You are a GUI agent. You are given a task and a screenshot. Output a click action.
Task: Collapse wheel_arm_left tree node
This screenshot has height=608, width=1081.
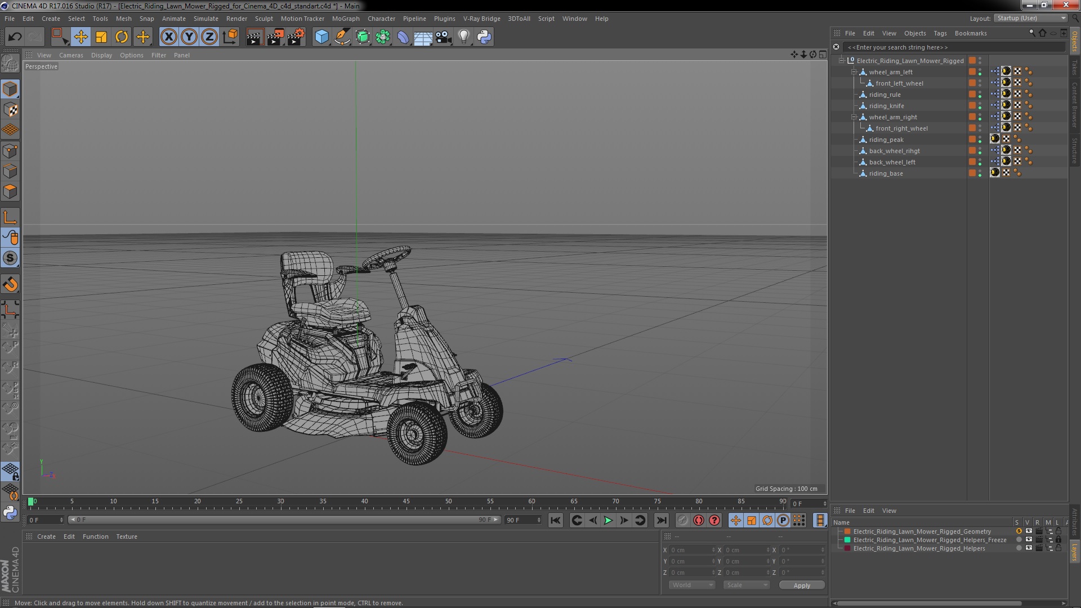click(x=854, y=72)
